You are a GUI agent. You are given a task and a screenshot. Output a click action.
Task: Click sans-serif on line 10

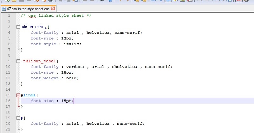[x=158, y=67]
